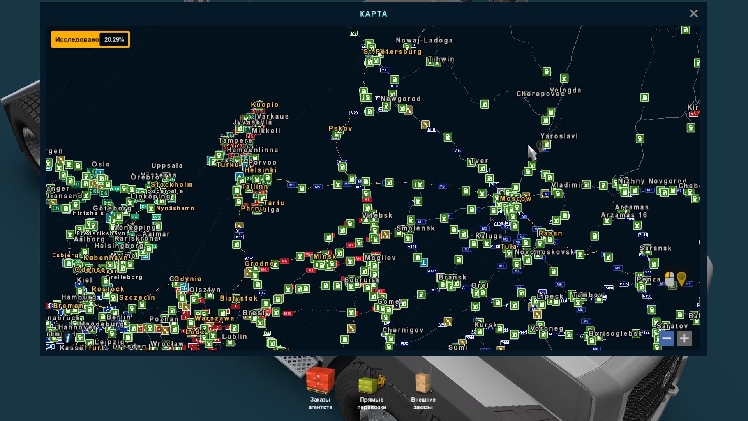Click the Исследовано 20.29% exploration badge
The width and height of the screenshot is (748, 421).
pyautogui.click(x=90, y=39)
